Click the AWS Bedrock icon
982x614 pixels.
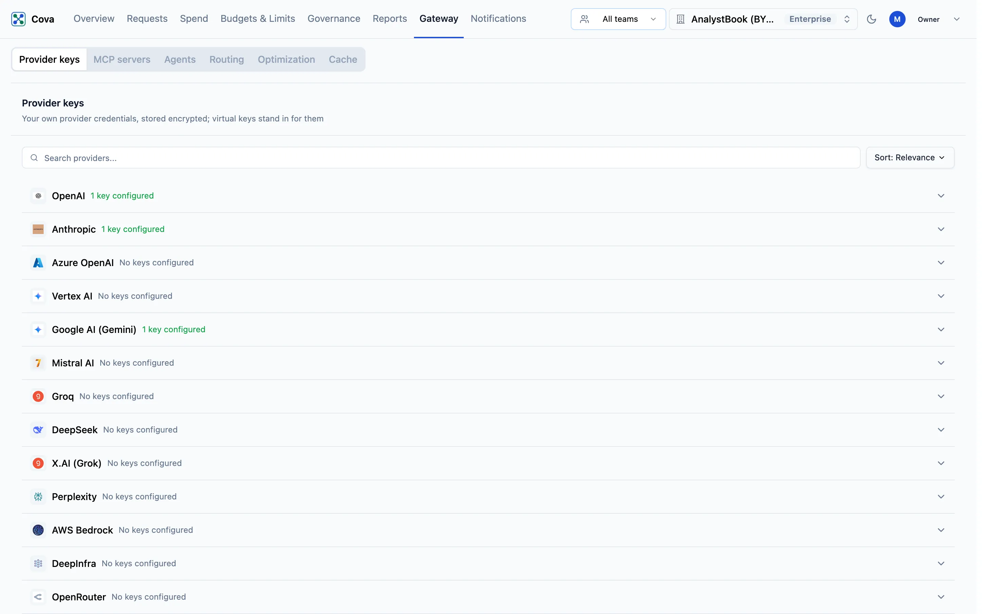(x=38, y=530)
